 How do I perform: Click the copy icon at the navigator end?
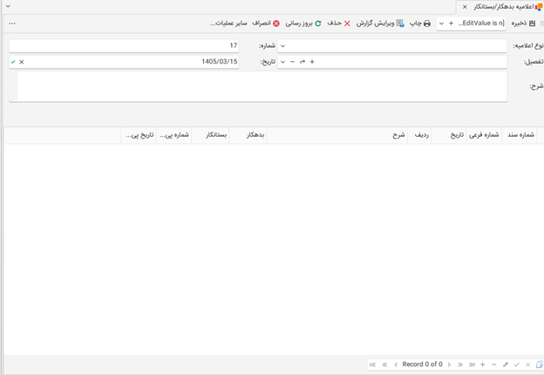pyautogui.click(x=539, y=365)
